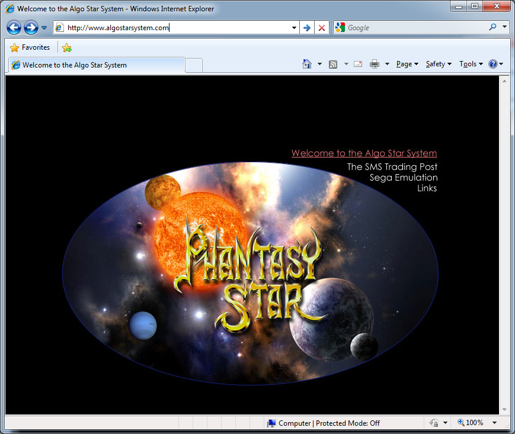
Task: Click the Add to Favorites Bar icon
Action: coord(67,47)
